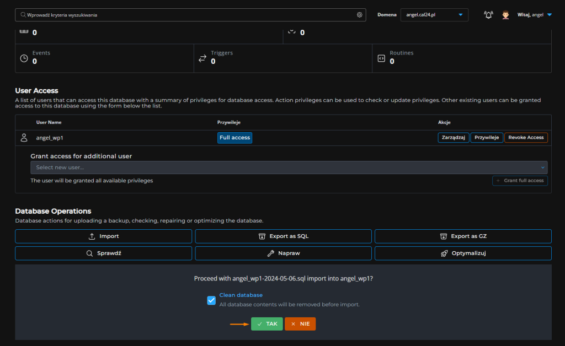The height and width of the screenshot is (346, 565).
Task: Click the Full access privilege badge
Action: pyautogui.click(x=234, y=138)
